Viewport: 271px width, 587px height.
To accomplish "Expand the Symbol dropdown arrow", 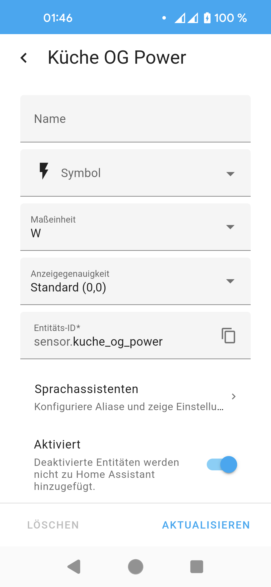I will (x=230, y=174).
